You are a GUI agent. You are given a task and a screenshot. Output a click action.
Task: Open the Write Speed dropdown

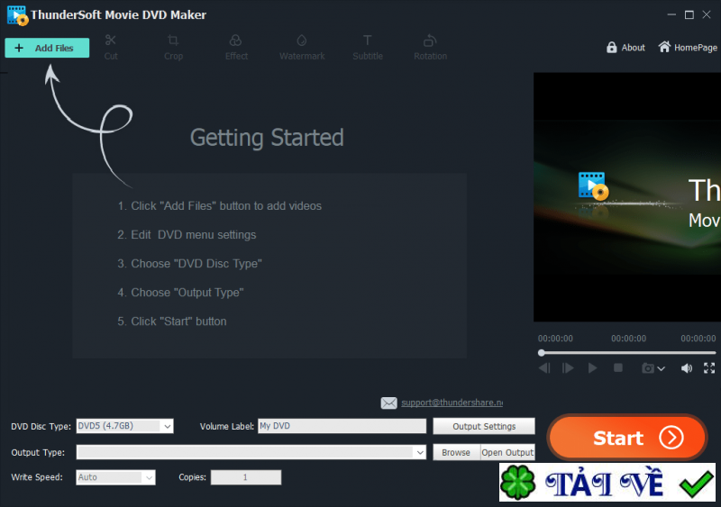115,477
